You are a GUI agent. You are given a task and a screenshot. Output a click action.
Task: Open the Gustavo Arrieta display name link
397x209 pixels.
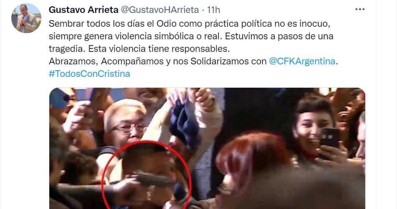pyautogui.click(x=84, y=10)
